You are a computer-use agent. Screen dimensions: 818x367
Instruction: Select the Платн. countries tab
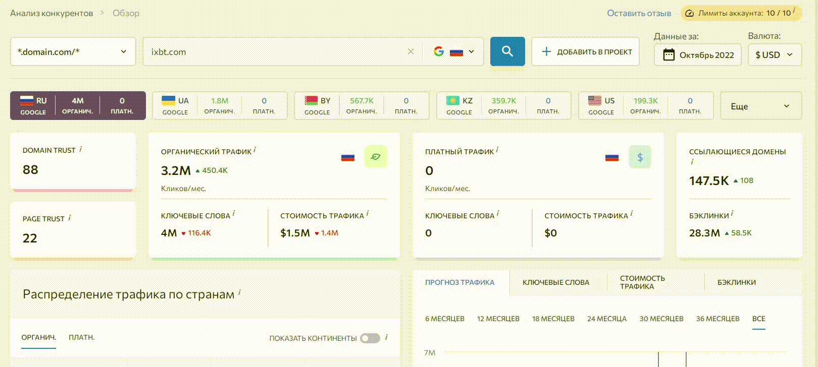82,337
